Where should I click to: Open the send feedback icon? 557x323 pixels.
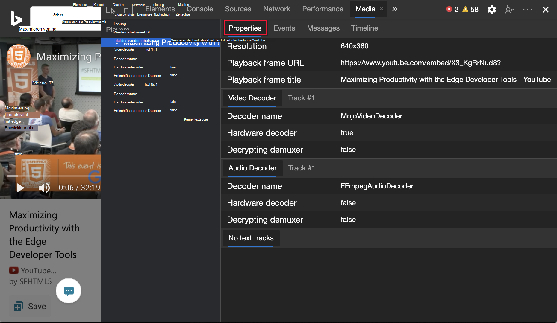click(x=509, y=10)
